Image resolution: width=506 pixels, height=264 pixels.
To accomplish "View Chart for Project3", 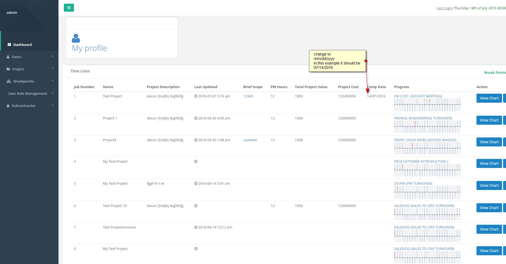I will coord(489,142).
